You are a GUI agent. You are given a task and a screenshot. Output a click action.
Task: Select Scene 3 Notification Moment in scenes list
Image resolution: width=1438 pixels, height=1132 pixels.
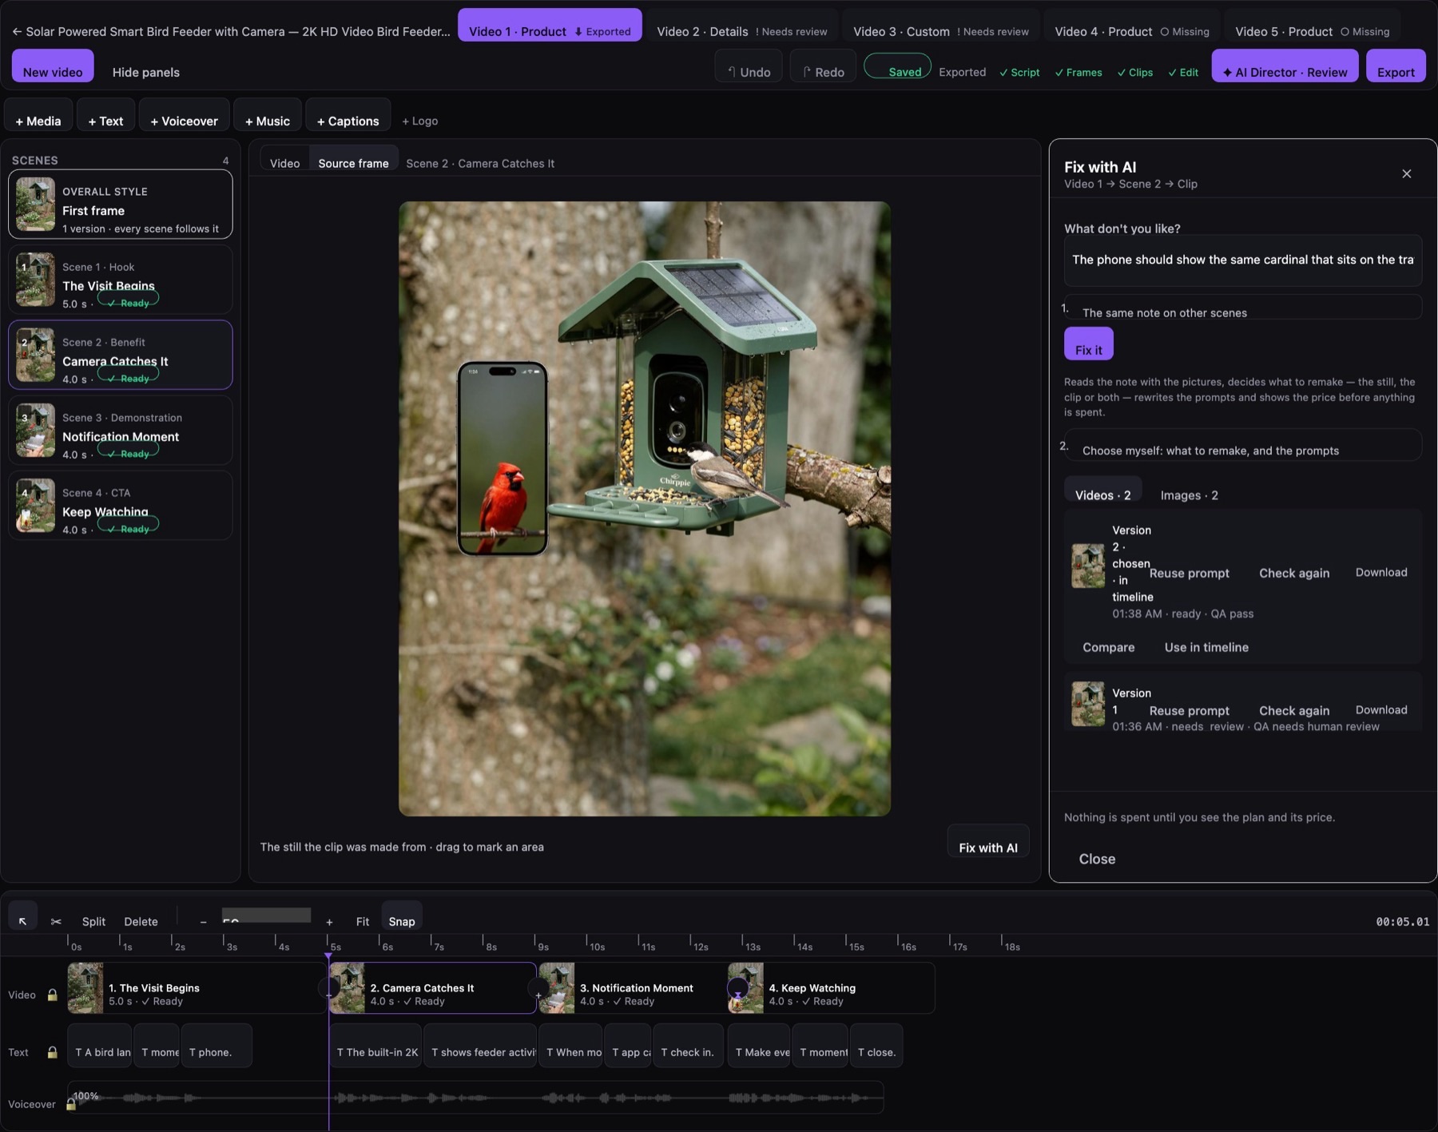121,431
